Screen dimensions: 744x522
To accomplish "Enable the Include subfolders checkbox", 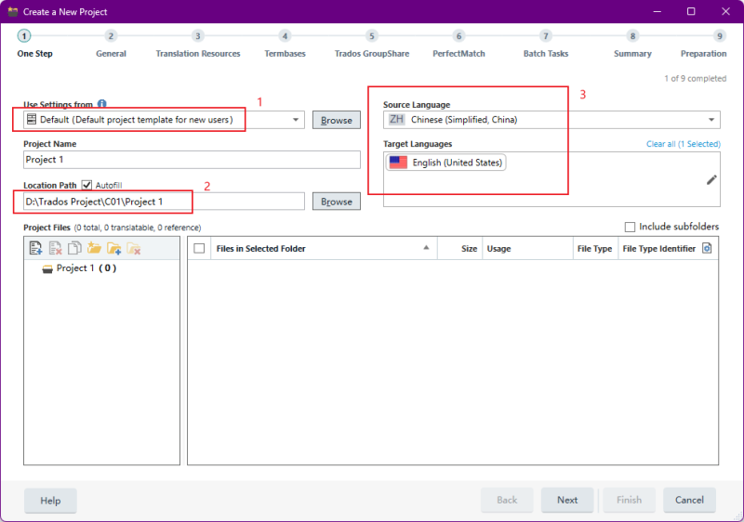I will [631, 227].
